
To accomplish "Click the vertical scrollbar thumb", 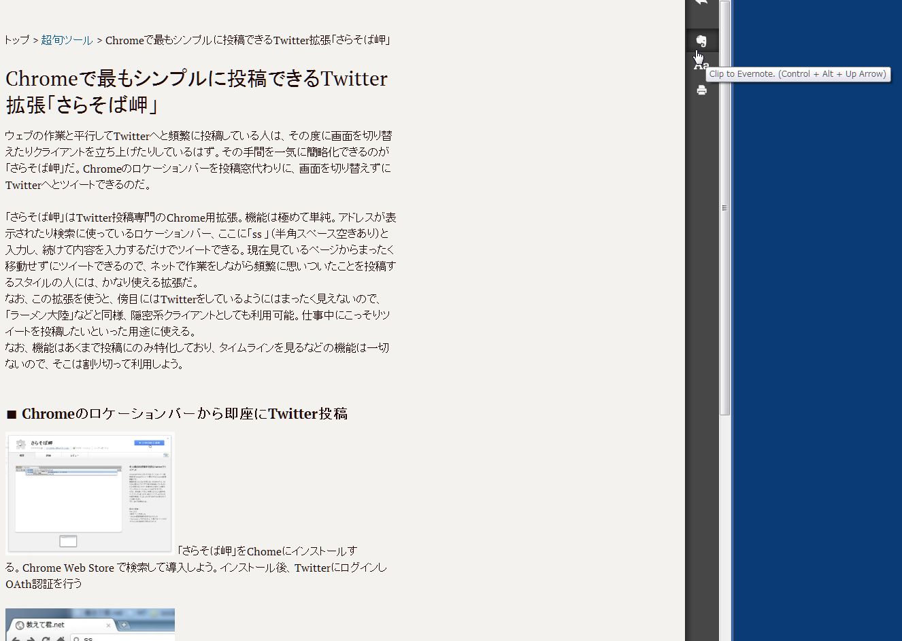I will [x=724, y=208].
